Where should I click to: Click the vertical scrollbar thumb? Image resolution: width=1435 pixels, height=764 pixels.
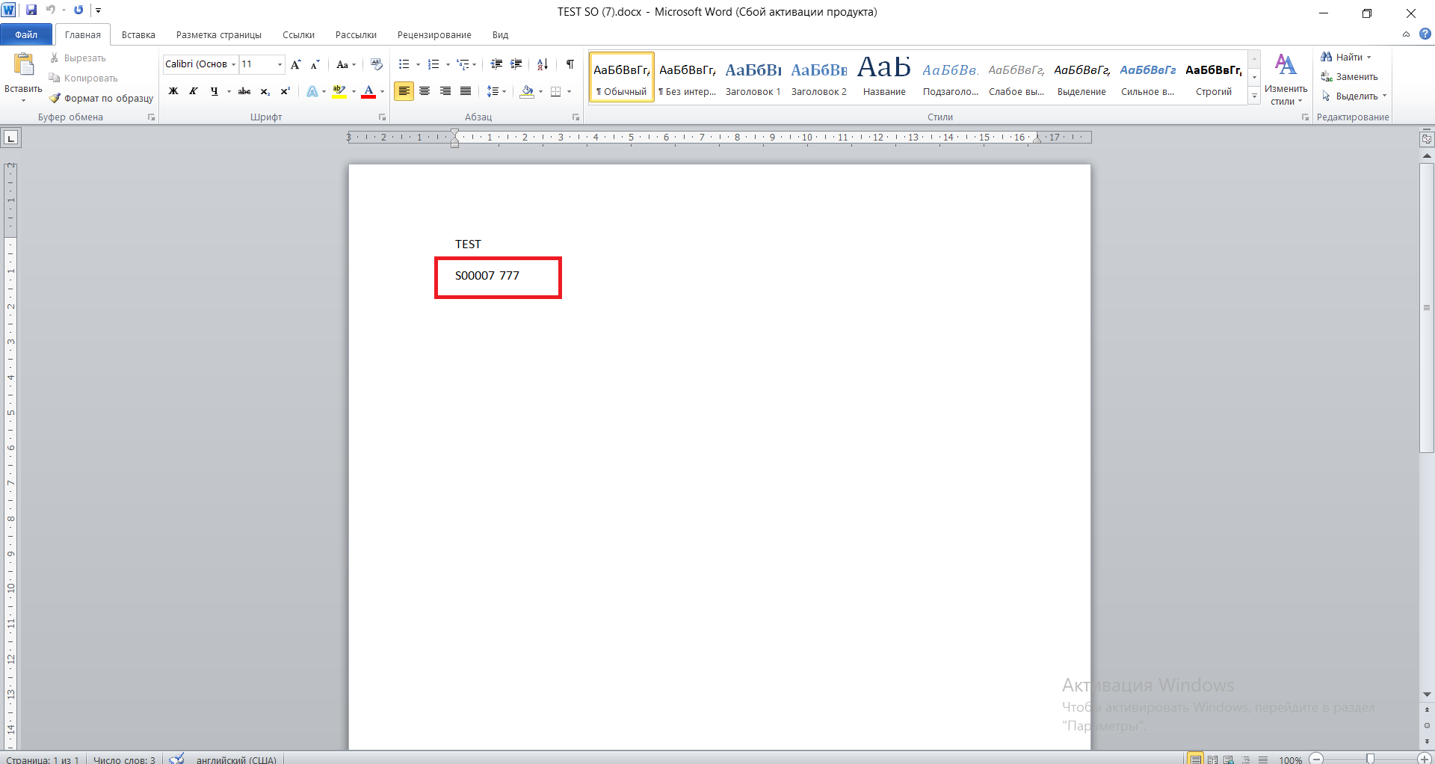(x=1427, y=307)
